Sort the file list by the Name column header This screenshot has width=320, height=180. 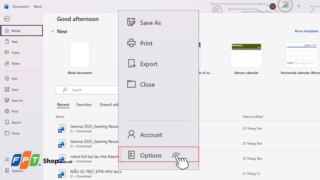pos(60,116)
